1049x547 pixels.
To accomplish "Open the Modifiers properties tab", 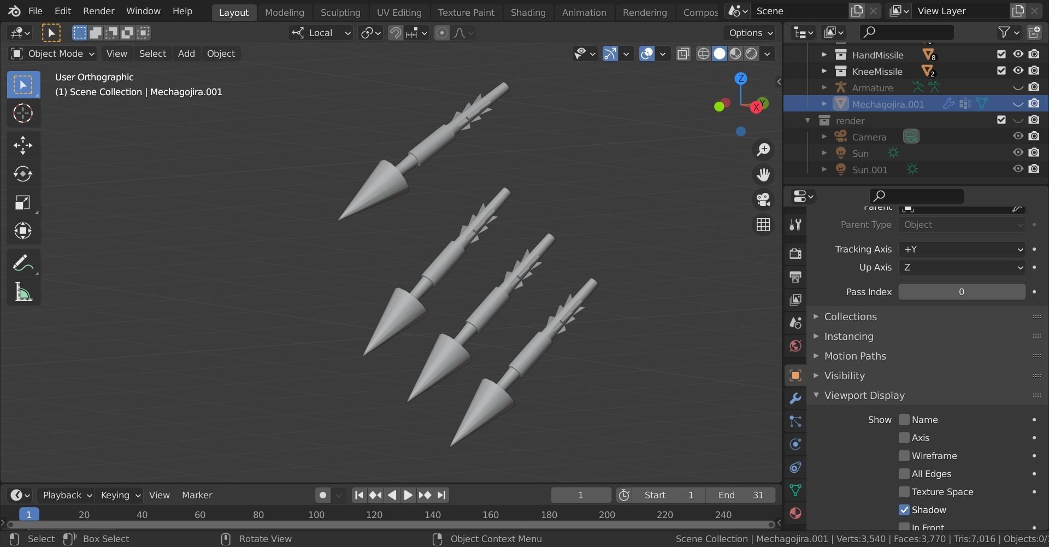I will click(x=795, y=398).
